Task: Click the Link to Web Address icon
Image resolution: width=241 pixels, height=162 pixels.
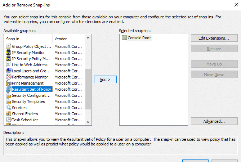Action: (x=8, y=65)
